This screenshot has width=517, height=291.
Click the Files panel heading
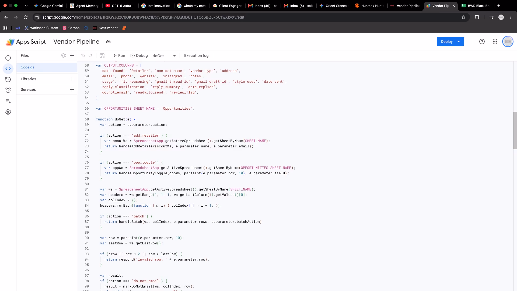25,56
